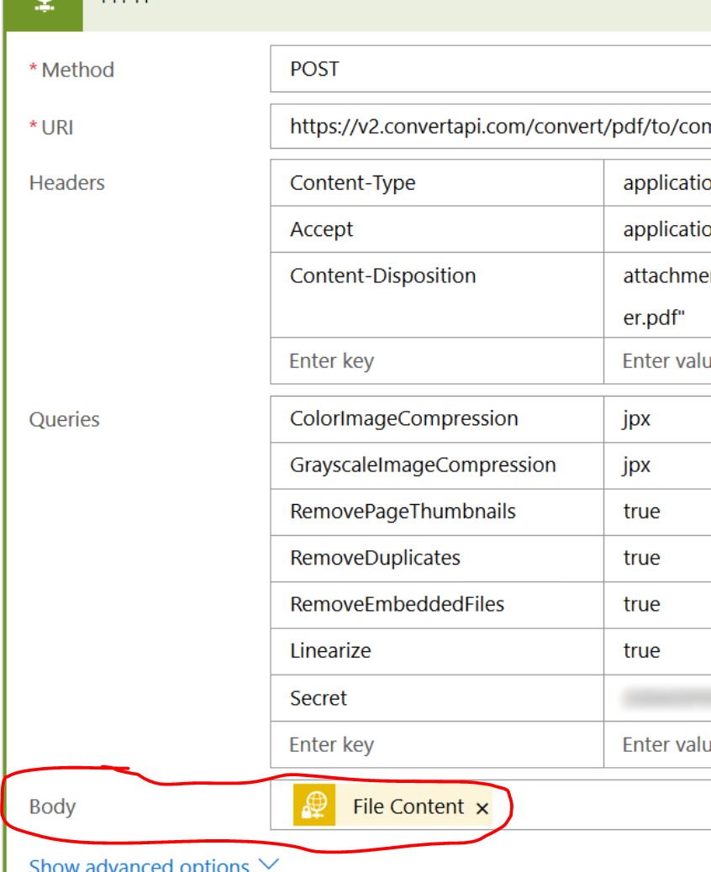Select the POST method field
The width and height of the screenshot is (711, 872).
pyautogui.click(x=420, y=70)
